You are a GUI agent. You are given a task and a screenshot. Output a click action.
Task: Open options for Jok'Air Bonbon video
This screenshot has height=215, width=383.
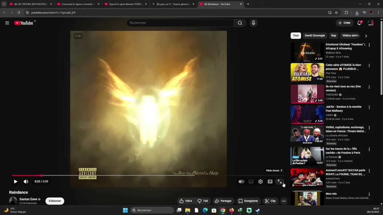pos(369,107)
